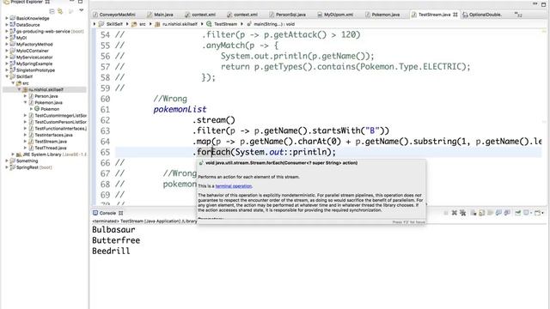550x309 pixels.
Task: Click SkillSelf in breadcrumb
Action: click(x=114, y=24)
